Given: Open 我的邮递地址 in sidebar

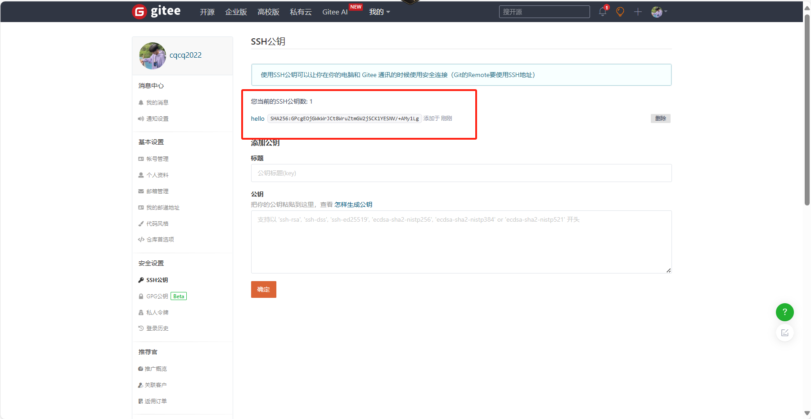Looking at the screenshot, I should [x=163, y=208].
